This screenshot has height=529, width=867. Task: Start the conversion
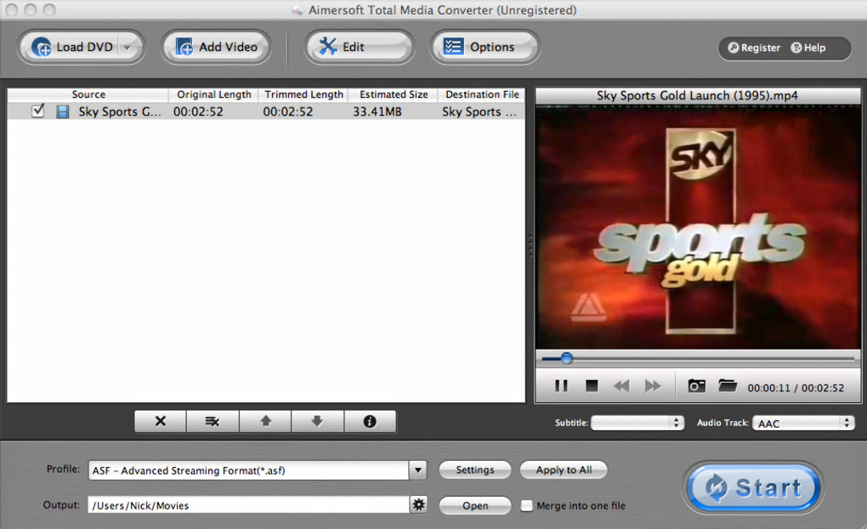(x=752, y=488)
